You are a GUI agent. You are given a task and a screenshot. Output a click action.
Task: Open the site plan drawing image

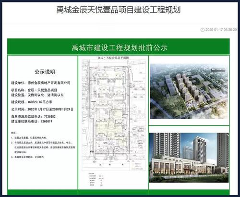[x=114, y=115]
